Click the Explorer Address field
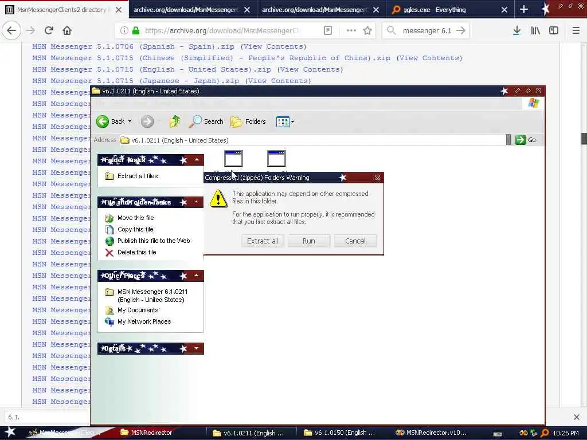587x440 pixels. pyautogui.click(x=312, y=140)
